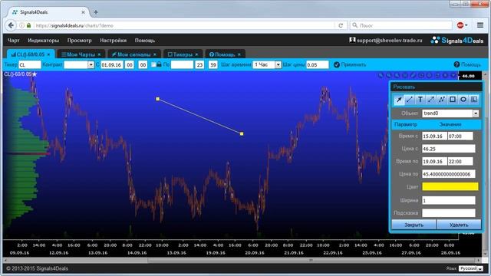
Task: Open the Индикаторы menu
Action: tap(43, 41)
